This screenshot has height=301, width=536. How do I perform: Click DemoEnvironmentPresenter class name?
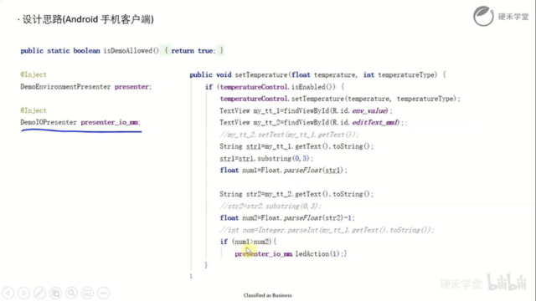[x=65, y=87]
